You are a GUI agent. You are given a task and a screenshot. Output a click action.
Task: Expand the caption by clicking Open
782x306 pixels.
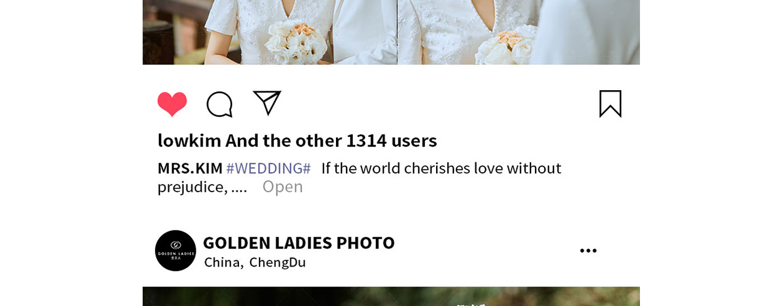point(282,186)
